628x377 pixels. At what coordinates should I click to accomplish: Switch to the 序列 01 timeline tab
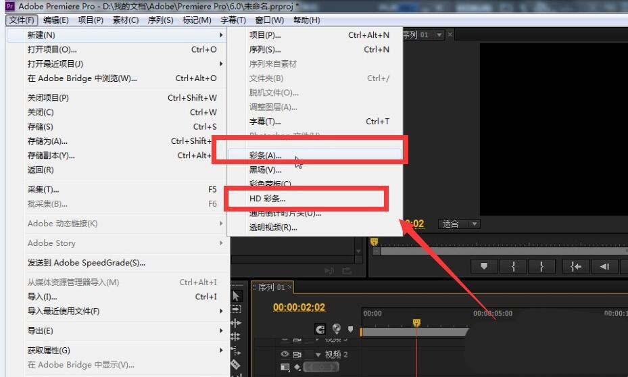tap(271, 287)
